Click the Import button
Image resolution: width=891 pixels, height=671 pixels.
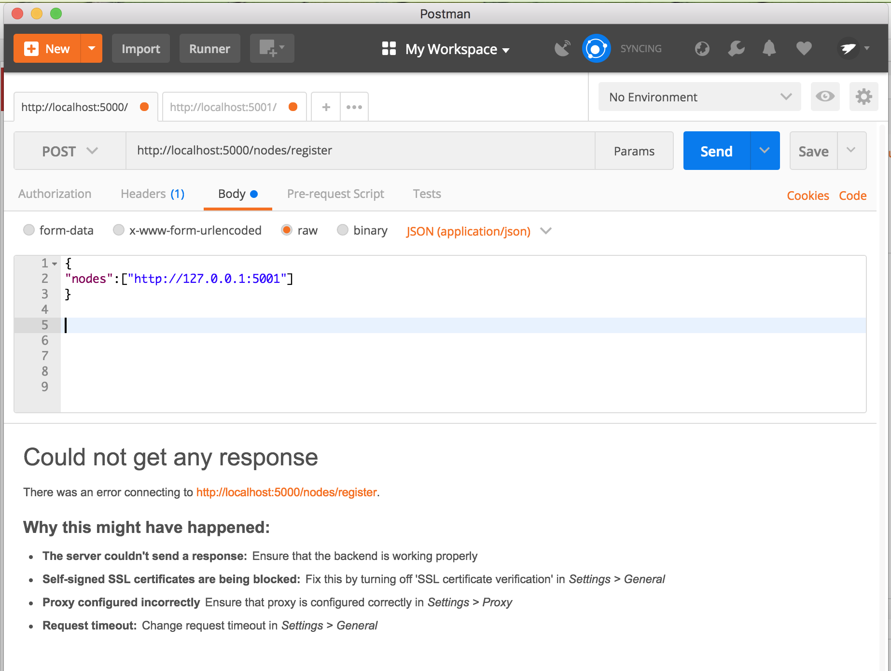coord(141,49)
